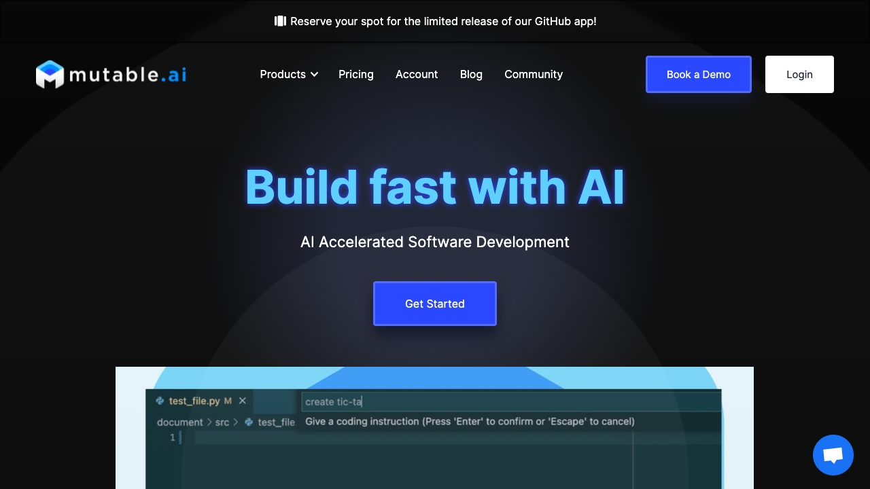Open the Community link

pyautogui.click(x=534, y=75)
